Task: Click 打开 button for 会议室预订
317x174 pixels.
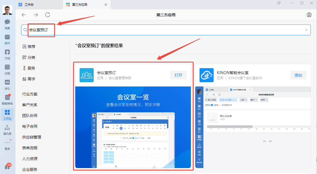Action: pyautogui.click(x=178, y=75)
